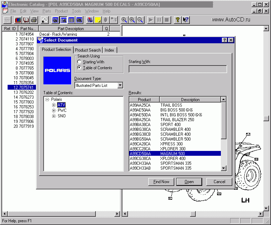Click the open book document icon

pyautogui.click(x=26, y=20)
